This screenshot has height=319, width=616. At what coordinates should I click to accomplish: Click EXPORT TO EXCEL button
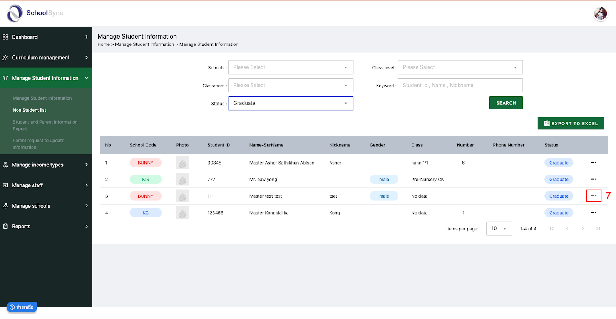[x=571, y=123]
